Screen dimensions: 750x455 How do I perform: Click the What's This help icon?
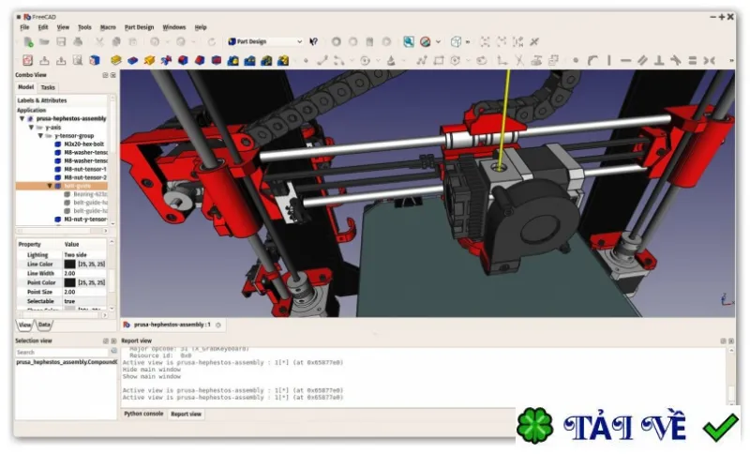(x=314, y=42)
